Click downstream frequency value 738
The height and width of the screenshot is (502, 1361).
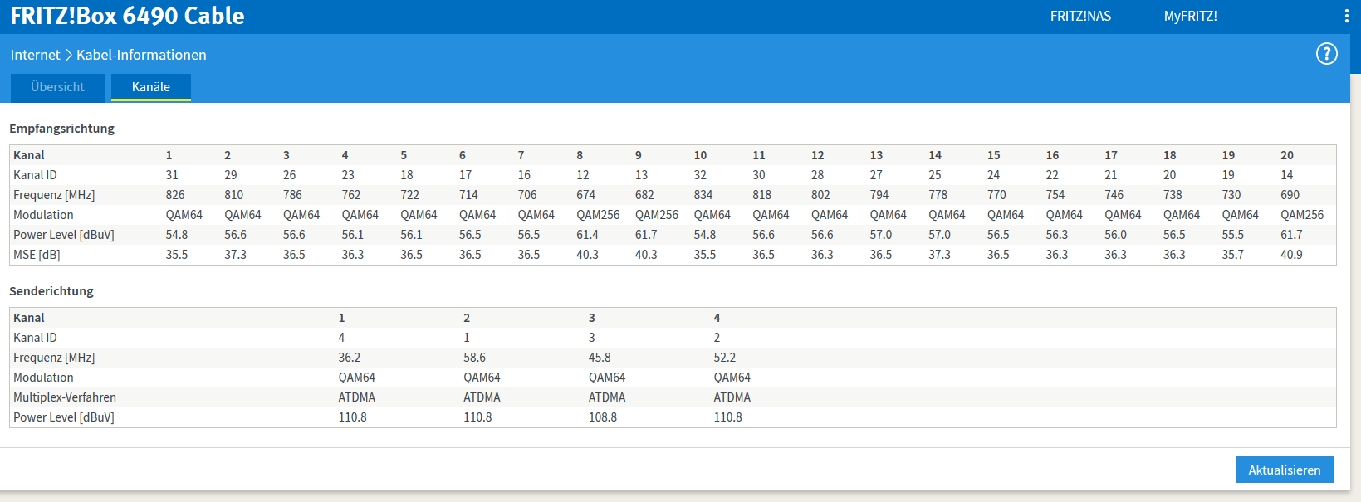pyautogui.click(x=1173, y=195)
